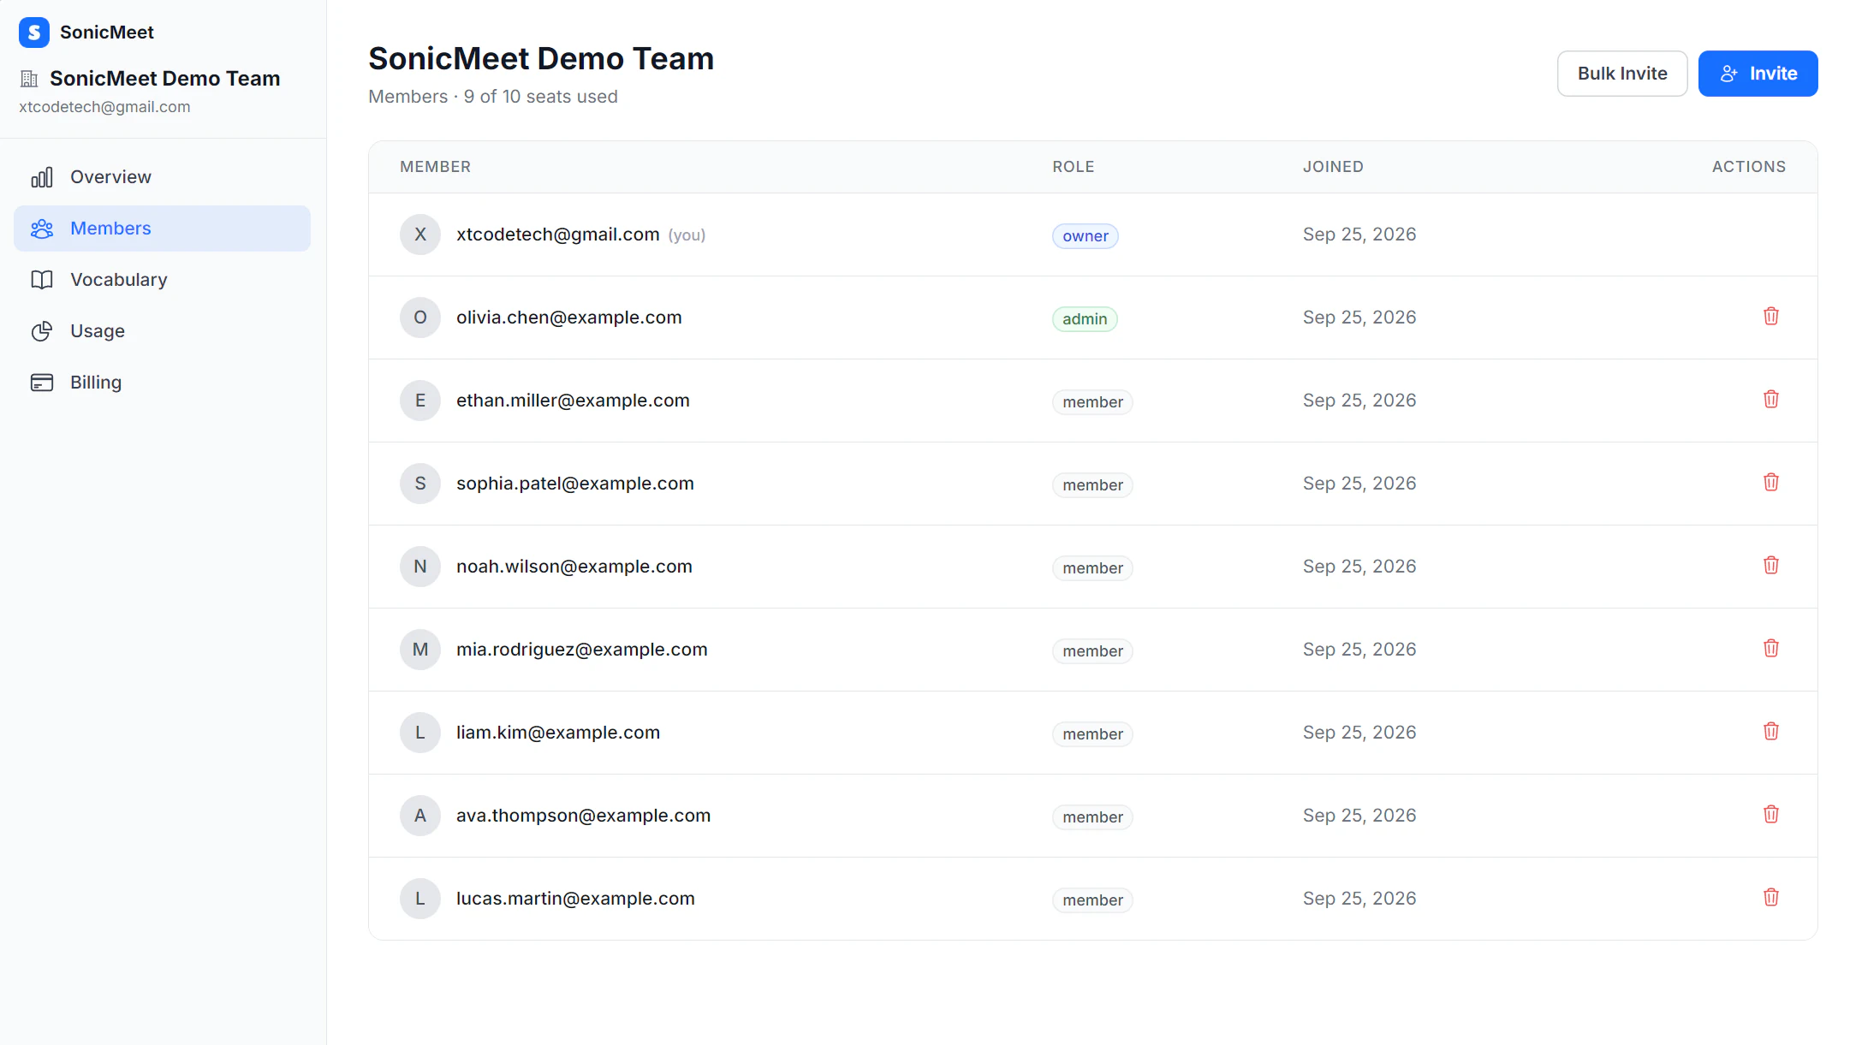Click the member badge for ethan.miller
Screen dimensions: 1850x1045
[1092, 402]
